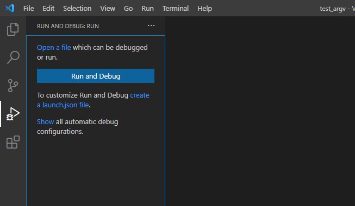
Task: Click the VS Code logo icon
Action: click(10, 8)
